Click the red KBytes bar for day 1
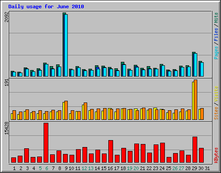The image size is (221, 173). point(14,160)
